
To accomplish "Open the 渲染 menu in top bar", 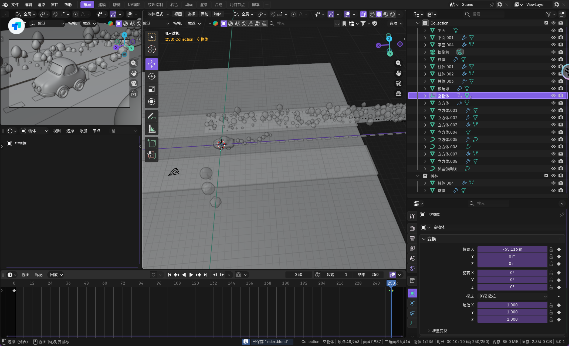I will tap(41, 5).
